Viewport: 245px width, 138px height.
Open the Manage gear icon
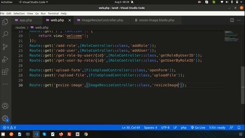coord(5,118)
